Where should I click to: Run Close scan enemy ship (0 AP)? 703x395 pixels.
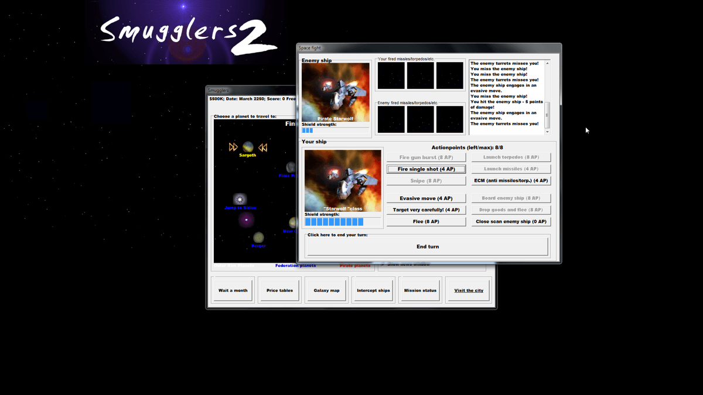tap(511, 222)
